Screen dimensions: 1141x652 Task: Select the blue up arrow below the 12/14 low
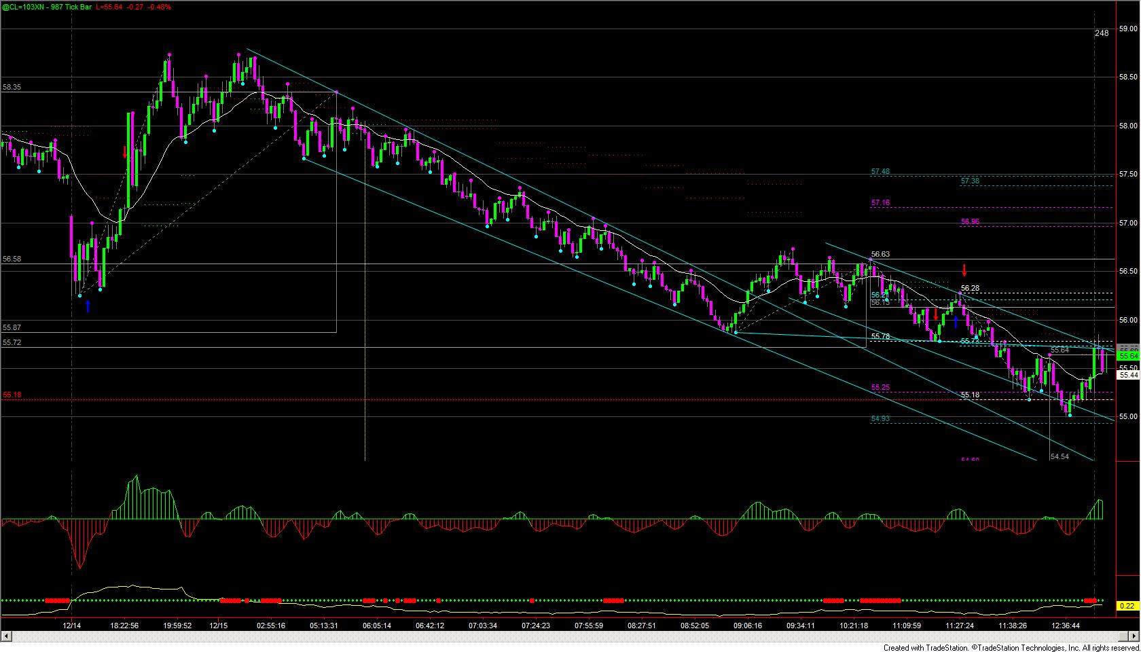(88, 306)
